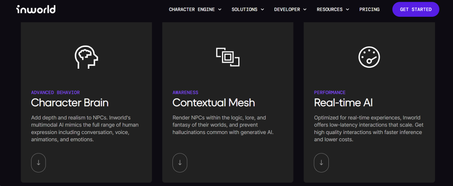The image size is (453, 186).
Task: Go to the Pricing page
Action: (369, 9)
